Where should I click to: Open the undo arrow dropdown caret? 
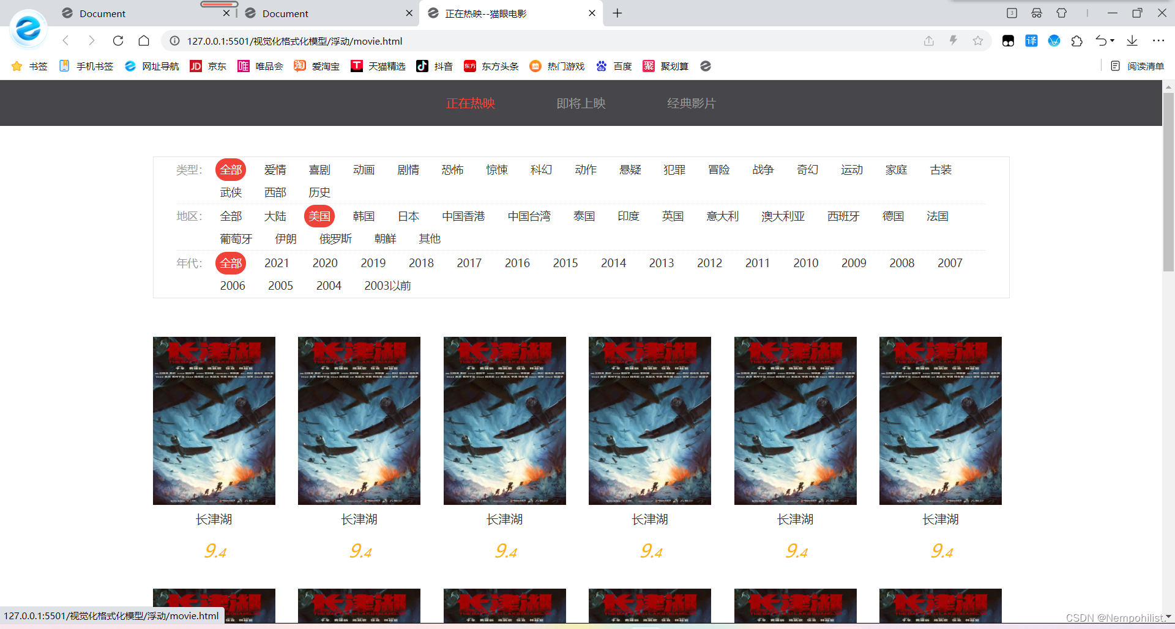(x=1112, y=41)
